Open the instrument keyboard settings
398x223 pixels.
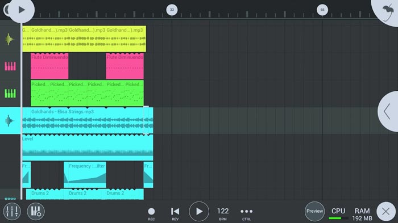(35, 211)
